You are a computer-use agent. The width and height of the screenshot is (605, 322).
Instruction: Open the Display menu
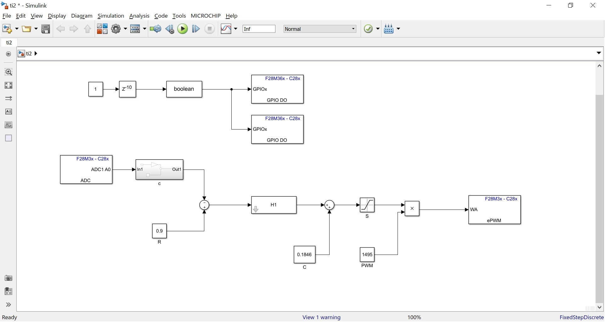coord(57,16)
